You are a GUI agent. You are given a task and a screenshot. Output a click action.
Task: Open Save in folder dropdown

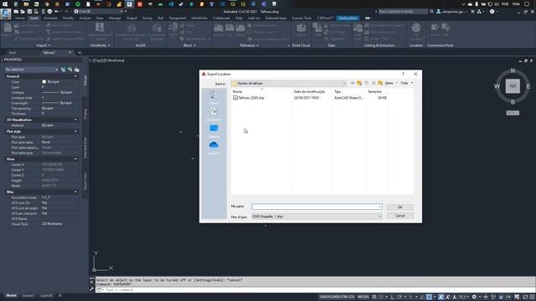click(x=289, y=84)
